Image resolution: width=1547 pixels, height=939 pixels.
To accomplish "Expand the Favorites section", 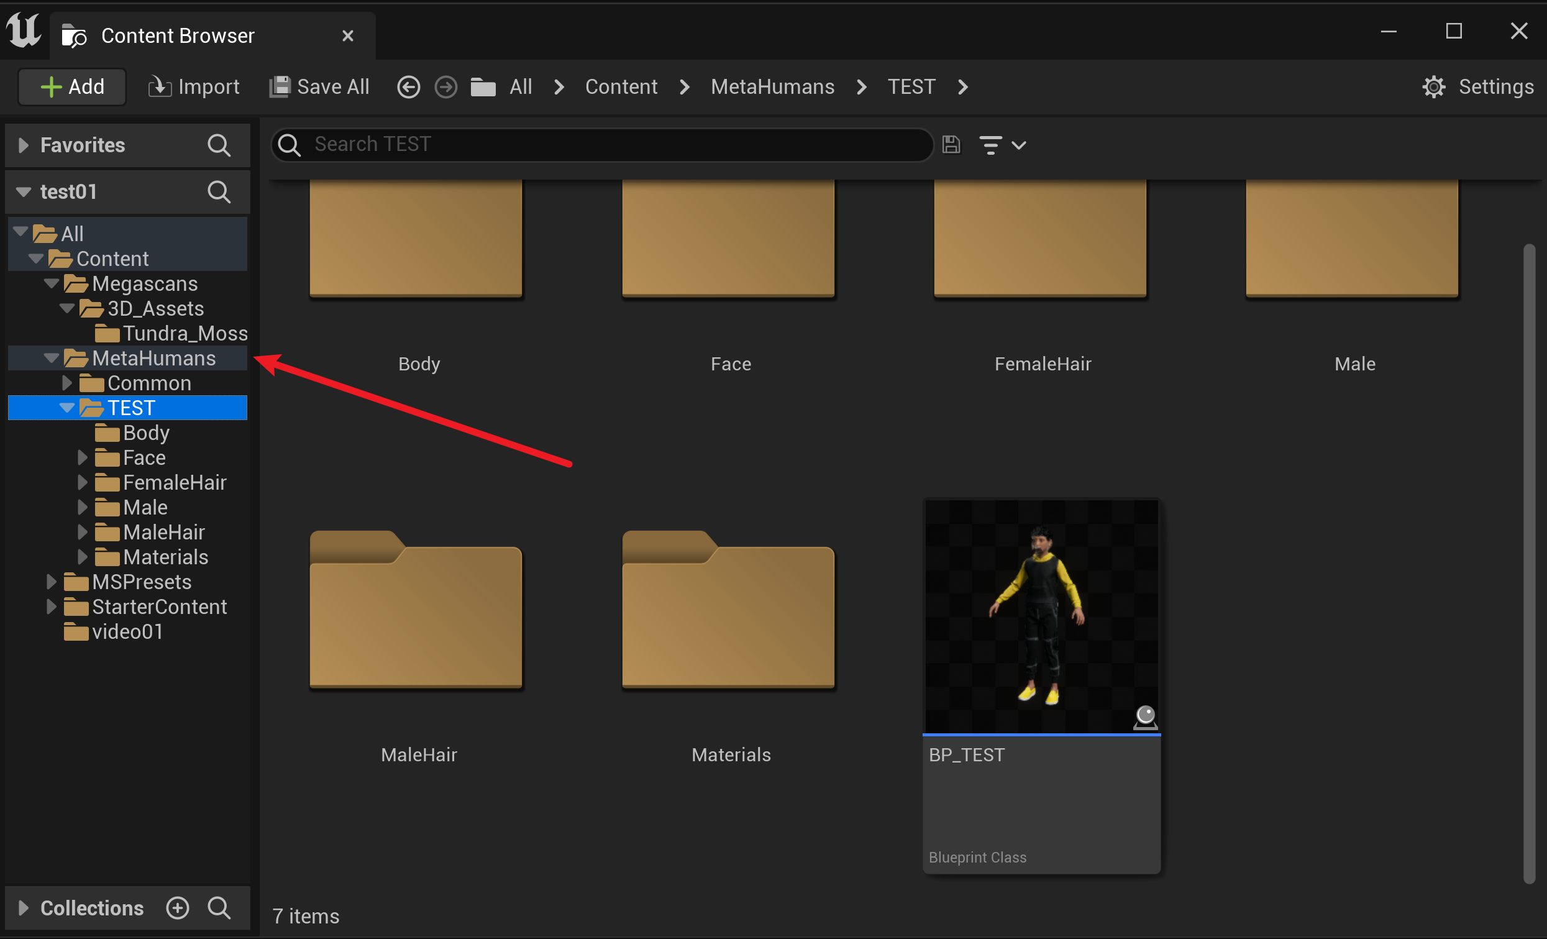I will pyautogui.click(x=23, y=145).
